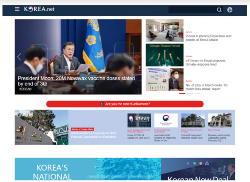Click Ministry of Economy and Finance building thumbnail
This screenshot has height=182, width=250.
[x=193, y=121]
